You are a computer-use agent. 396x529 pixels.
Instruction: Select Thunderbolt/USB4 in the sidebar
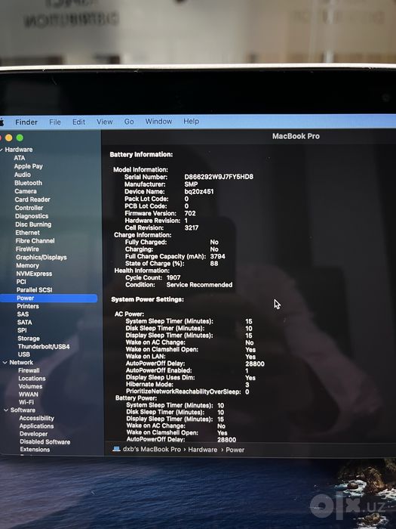coord(44,346)
